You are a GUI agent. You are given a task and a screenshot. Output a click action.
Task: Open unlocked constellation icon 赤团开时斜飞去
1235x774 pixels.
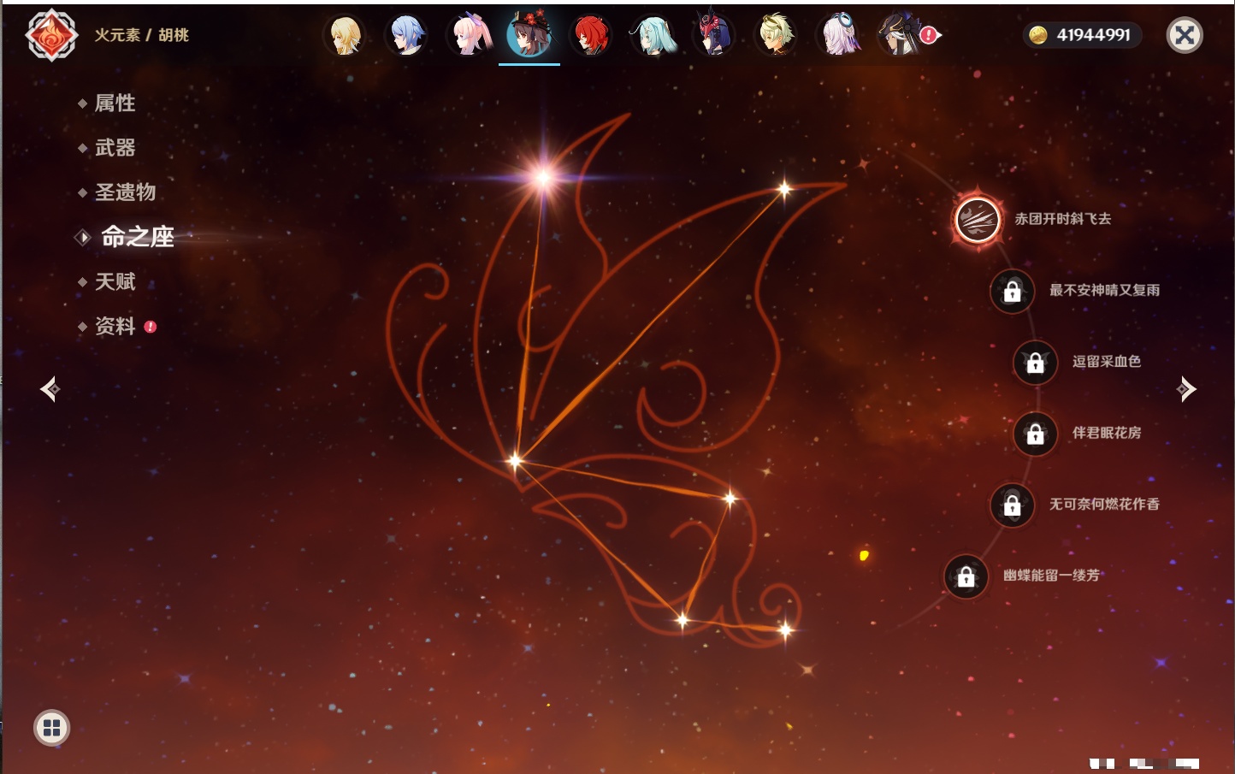click(978, 220)
